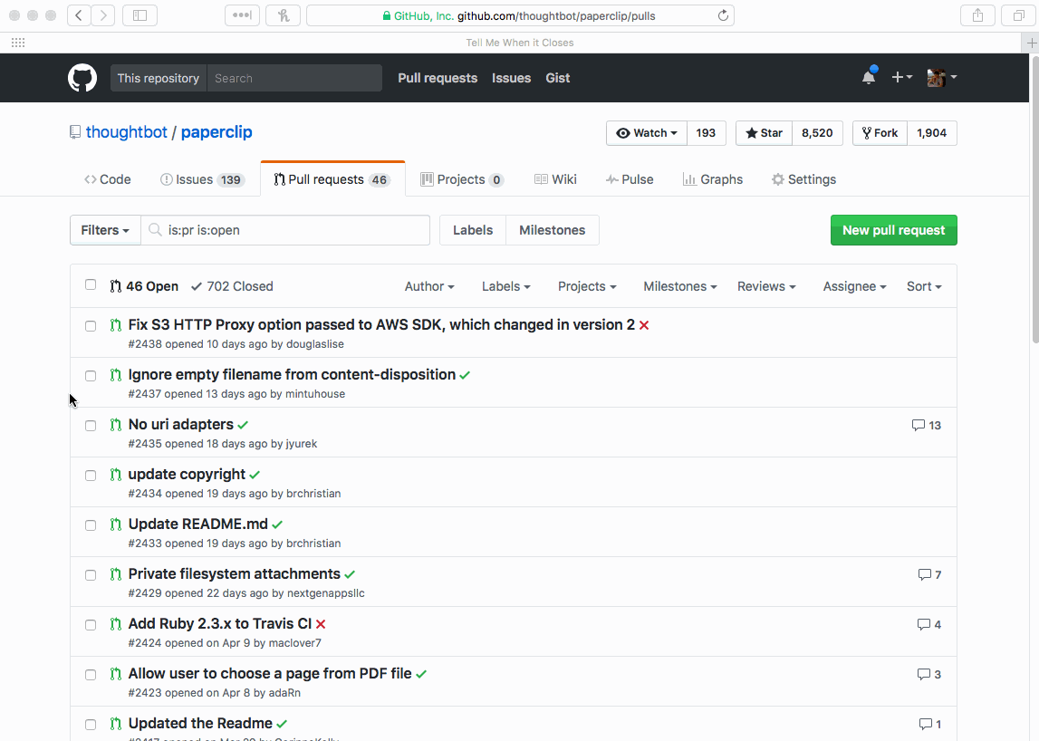Click the green check beside No uri adapters
This screenshot has width=1039, height=741.
tap(243, 425)
